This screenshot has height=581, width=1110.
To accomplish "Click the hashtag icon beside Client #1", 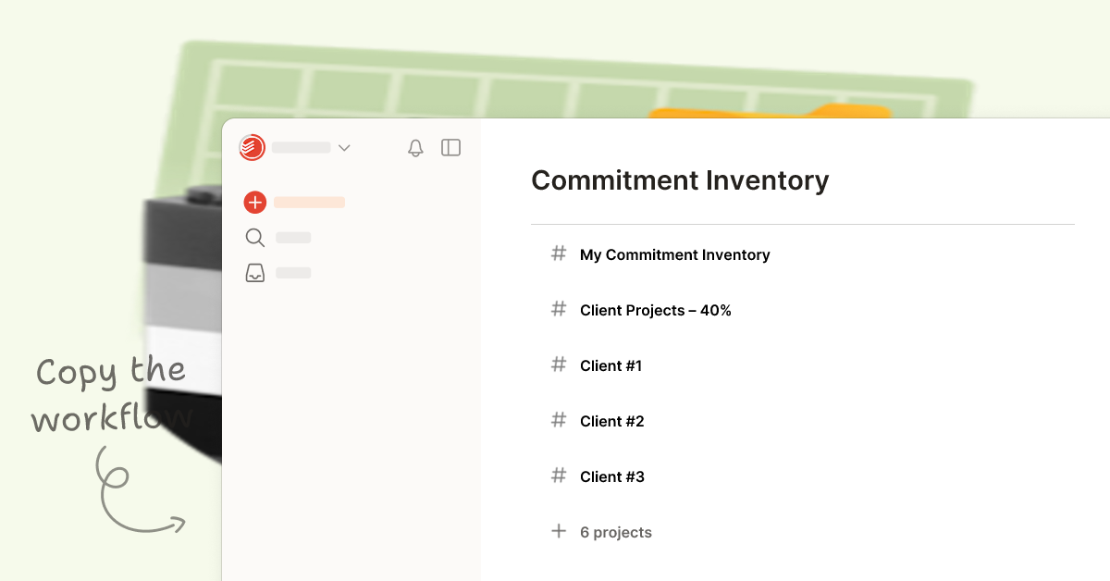I will pyautogui.click(x=559, y=365).
